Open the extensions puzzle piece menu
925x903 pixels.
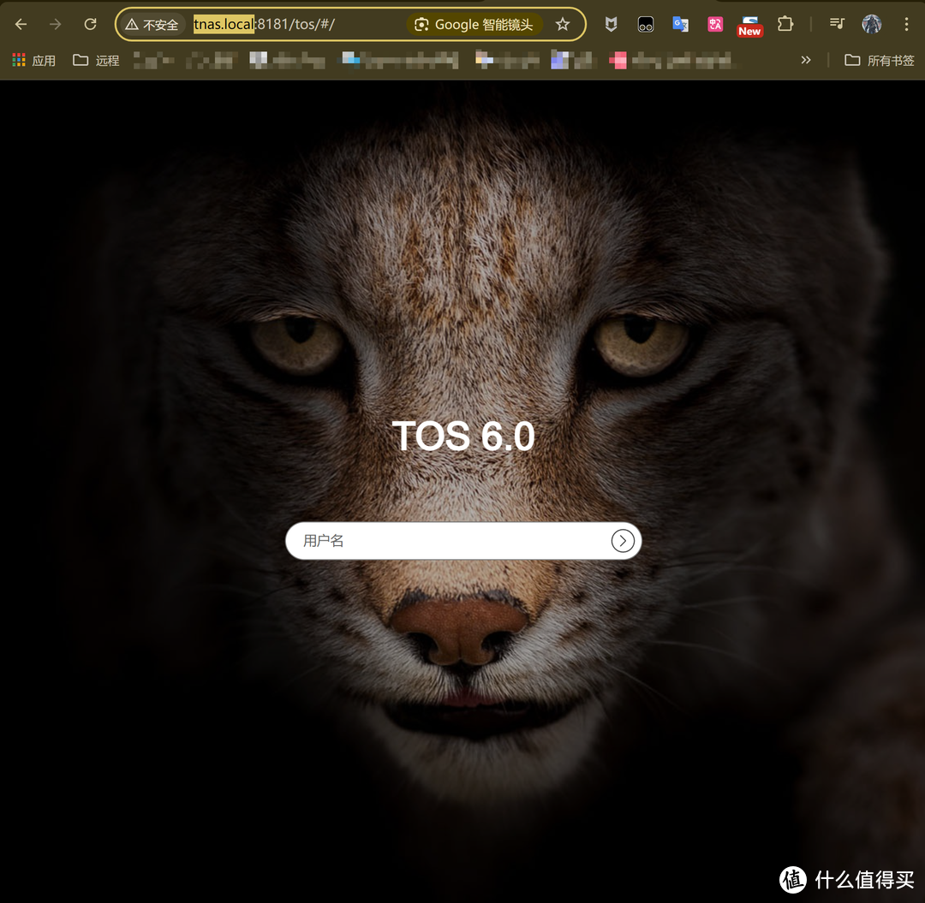tap(785, 25)
